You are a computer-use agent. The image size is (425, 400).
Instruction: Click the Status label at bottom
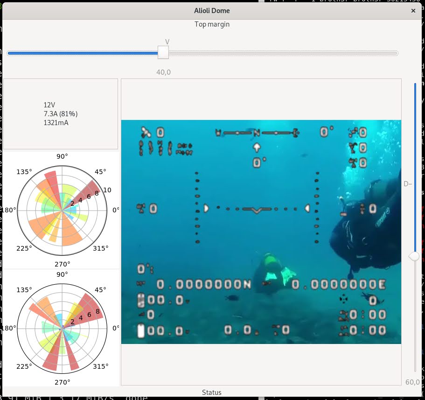click(212, 393)
